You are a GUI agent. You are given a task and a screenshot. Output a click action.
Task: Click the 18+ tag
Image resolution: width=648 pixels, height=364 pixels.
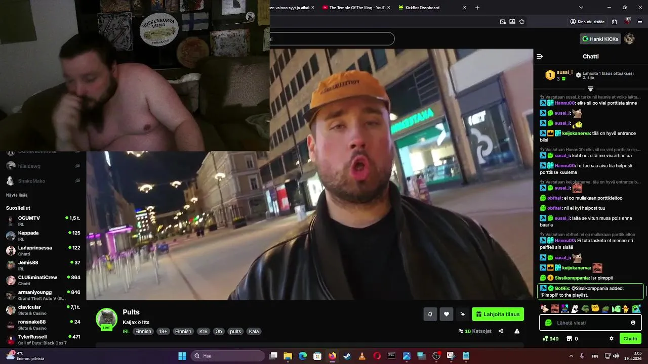(163, 332)
